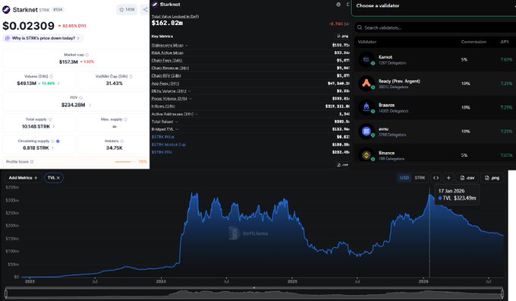Click the Ready (Prev. Argent) validator avatar
The image size is (516, 301).
click(367, 84)
